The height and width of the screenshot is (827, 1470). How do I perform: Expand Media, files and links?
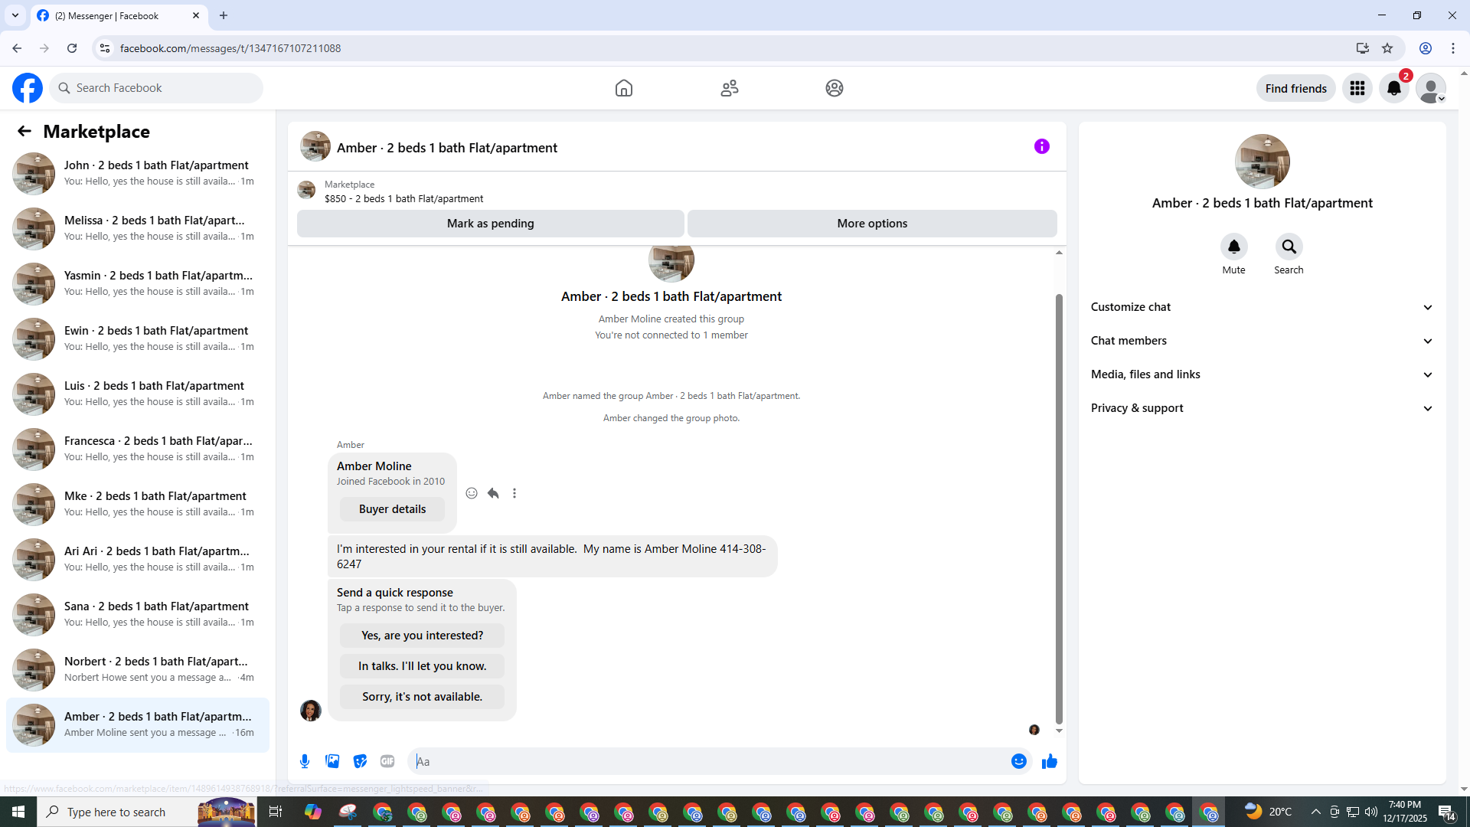pyautogui.click(x=1261, y=374)
